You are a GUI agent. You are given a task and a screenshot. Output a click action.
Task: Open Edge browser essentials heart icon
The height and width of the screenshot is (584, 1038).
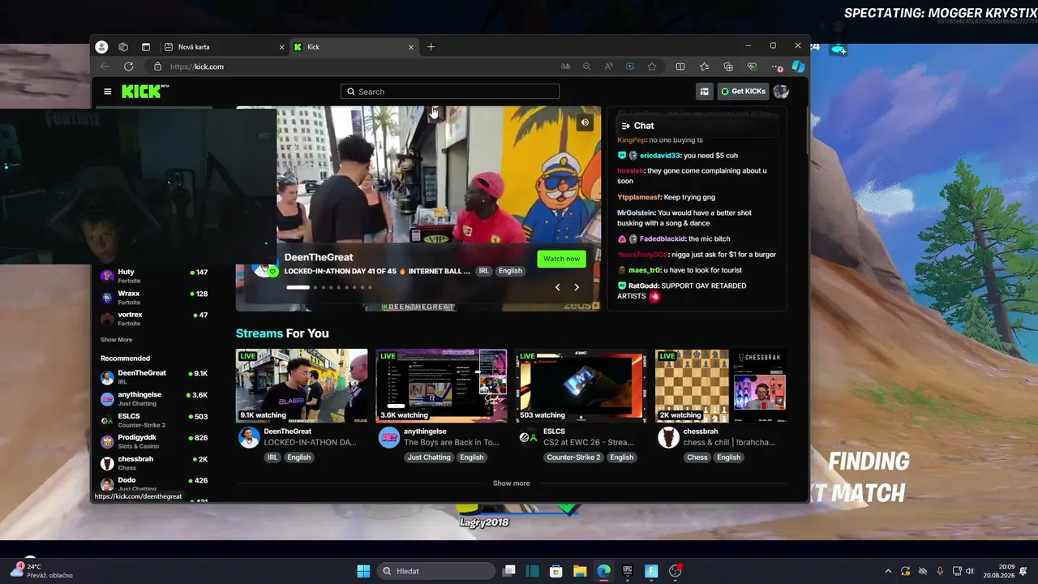(753, 67)
